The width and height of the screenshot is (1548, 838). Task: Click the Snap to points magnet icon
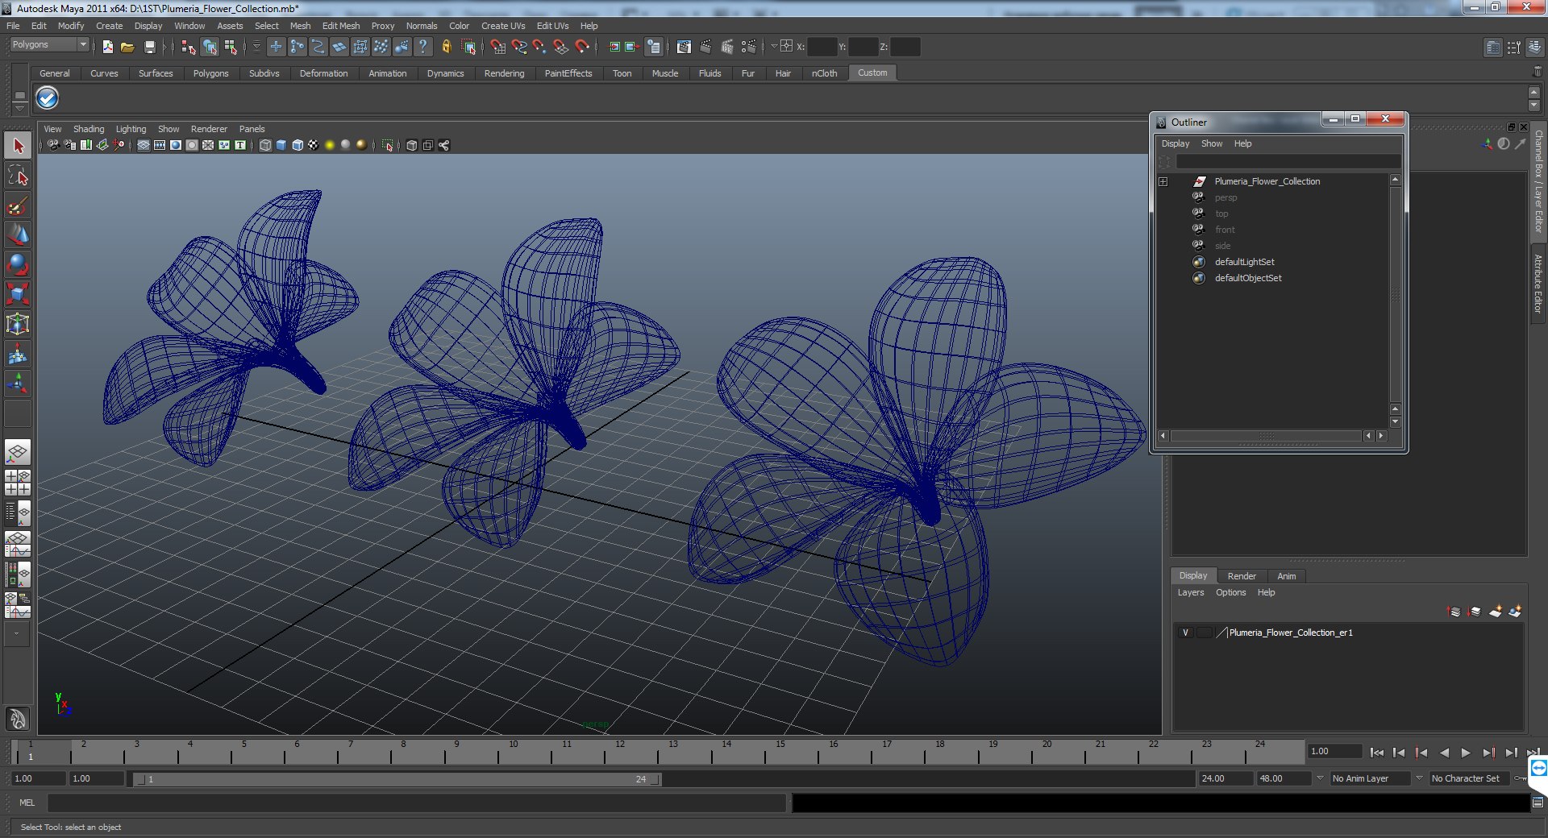point(539,47)
